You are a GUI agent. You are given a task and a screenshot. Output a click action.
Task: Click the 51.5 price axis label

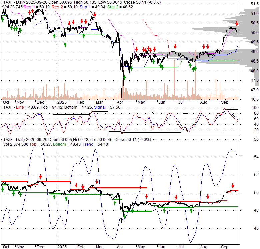(x=255, y=4)
